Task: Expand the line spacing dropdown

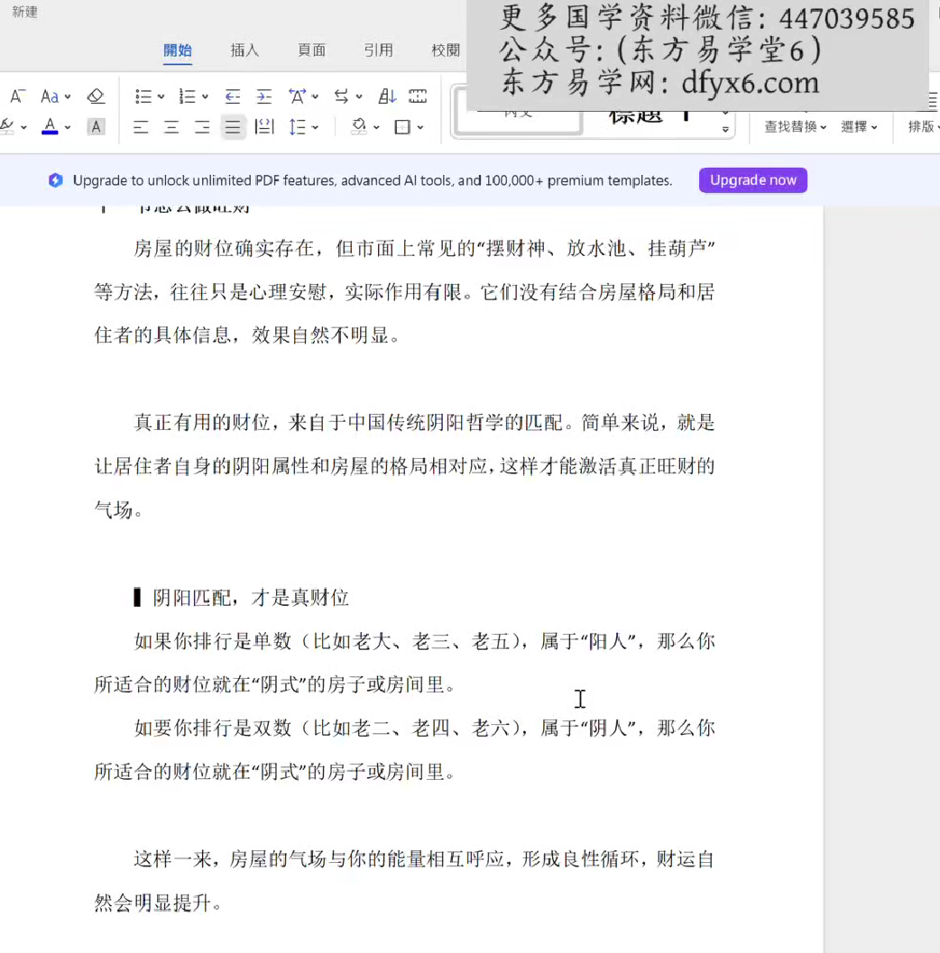Action: [315, 127]
